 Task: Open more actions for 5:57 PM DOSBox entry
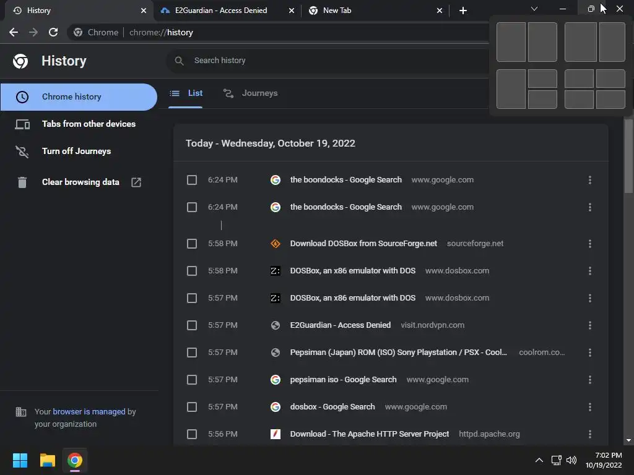tap(590, 298)
